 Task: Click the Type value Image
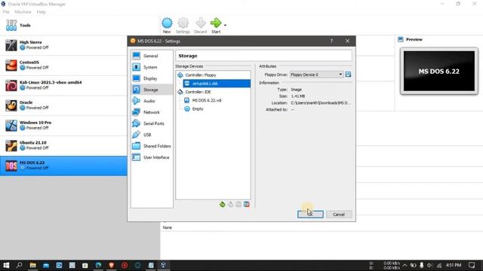[297, 90]
